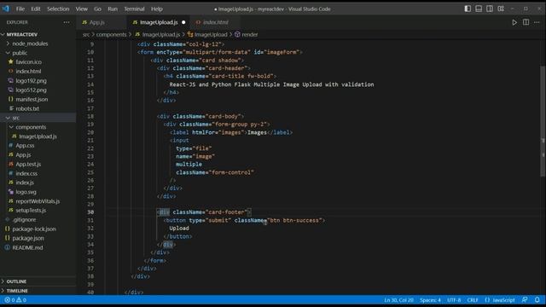
Task: Open logo192.png file
Action: [x=38, y=81]
